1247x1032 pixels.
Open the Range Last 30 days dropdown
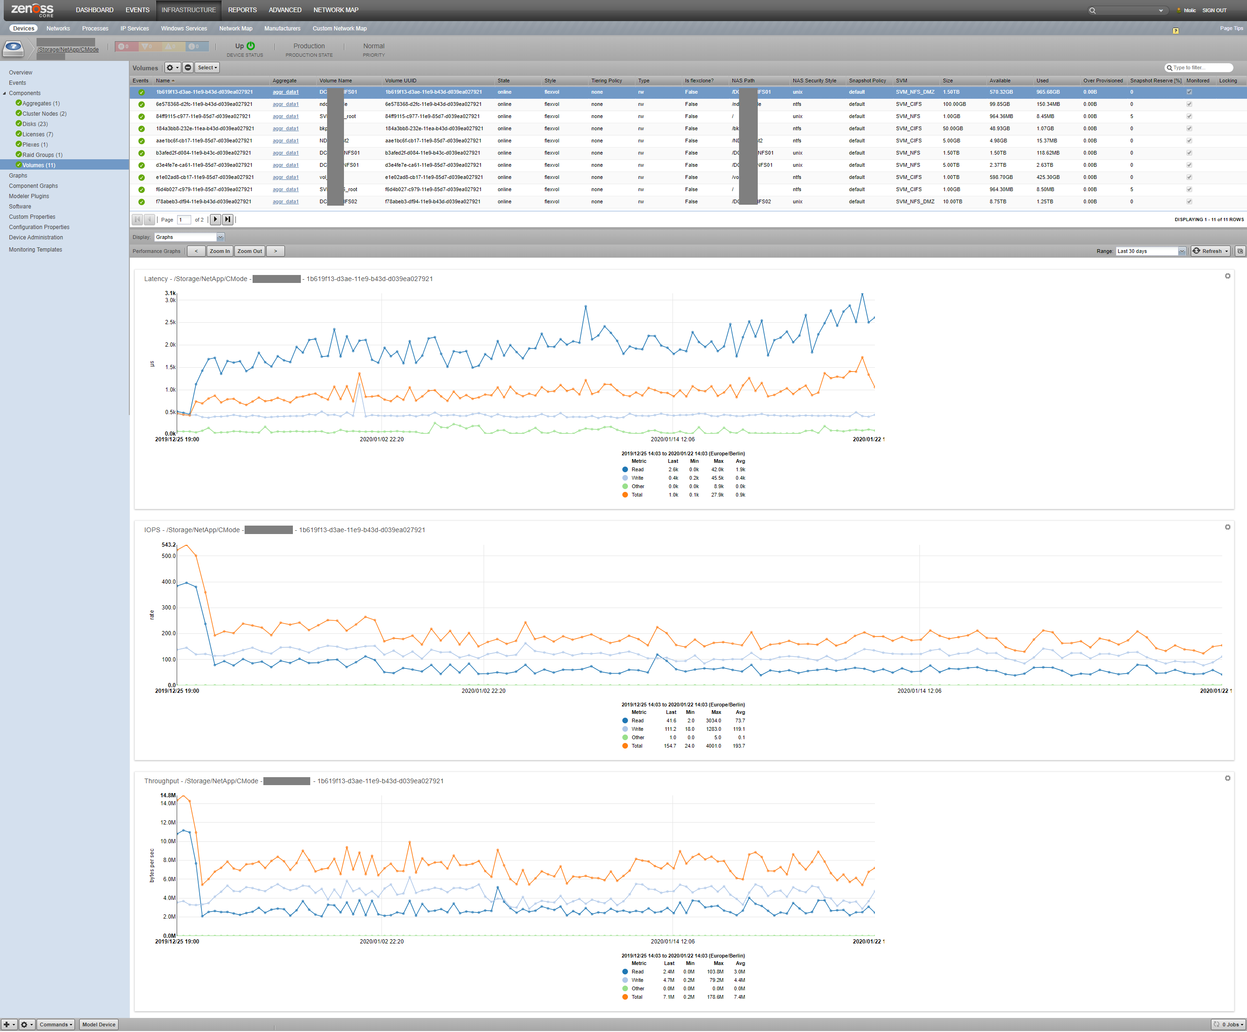tap(1181, 251)
